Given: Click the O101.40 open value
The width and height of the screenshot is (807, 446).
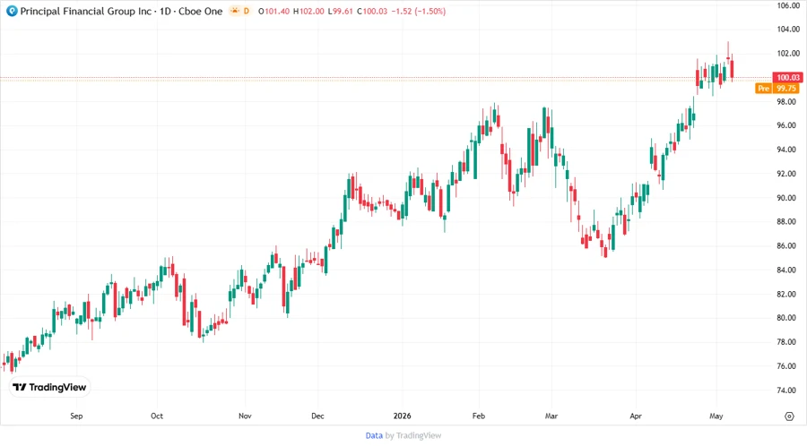Looking at the screenshot, I should pyautogui.click(x=273, y=11).
